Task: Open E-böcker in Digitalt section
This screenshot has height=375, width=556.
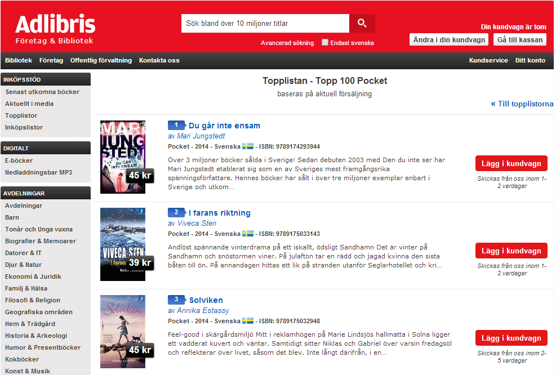Action: 19,160
